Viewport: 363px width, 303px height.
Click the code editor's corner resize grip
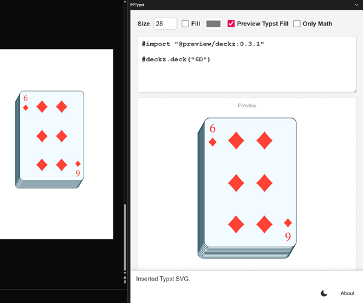pos(355,91)
